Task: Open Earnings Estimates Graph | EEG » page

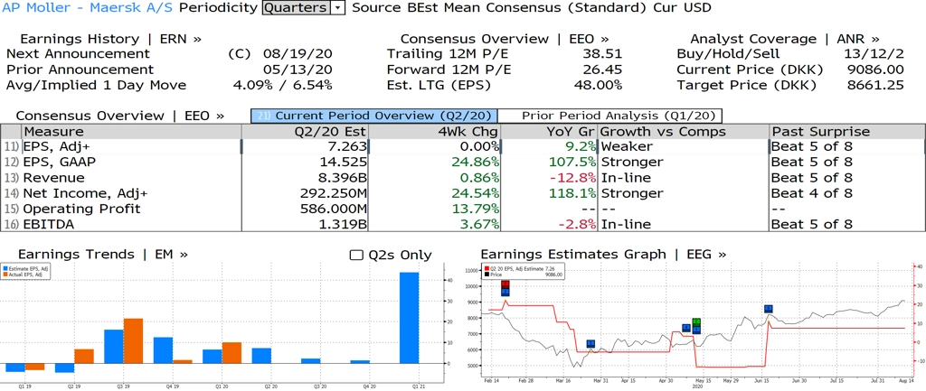Action: tap(603, 254)
